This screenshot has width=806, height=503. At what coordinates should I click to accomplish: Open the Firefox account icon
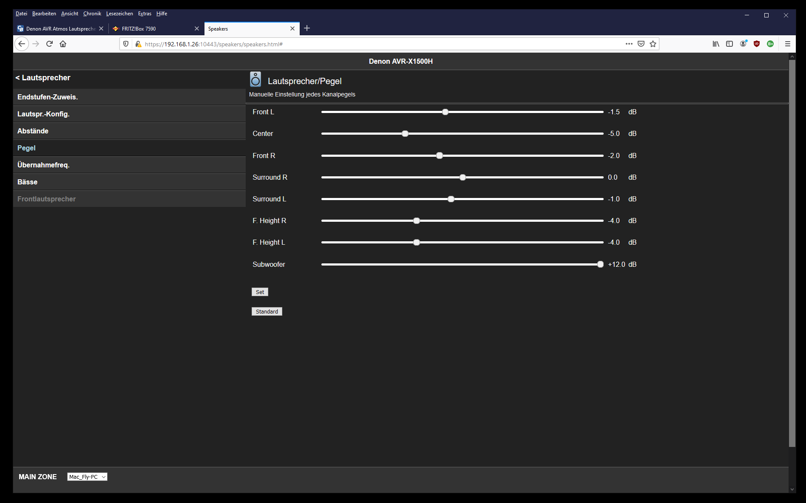(743, 44)
